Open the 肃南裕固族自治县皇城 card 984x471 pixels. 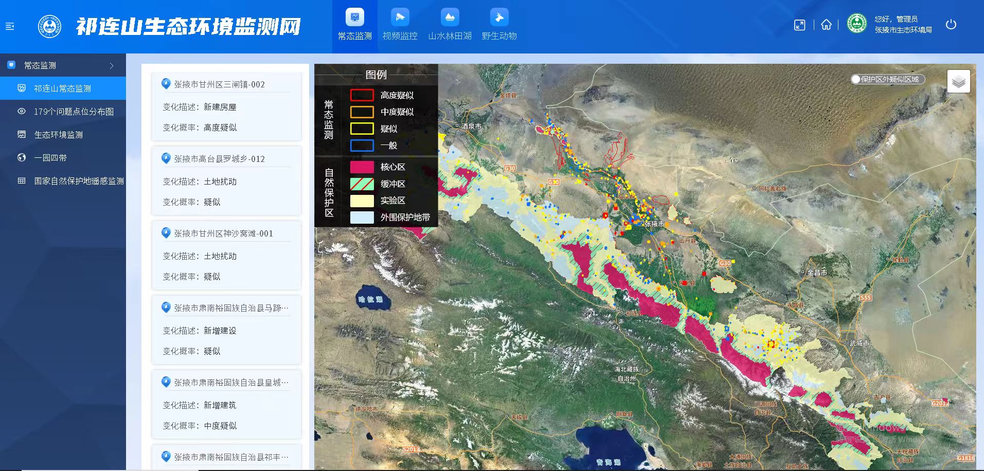pyautogui.click(x=226, y=405)
